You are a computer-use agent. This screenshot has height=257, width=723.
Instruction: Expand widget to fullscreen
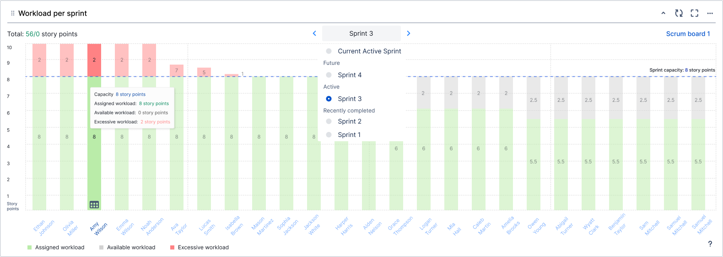pyautogui.click(x=695, y=13)
